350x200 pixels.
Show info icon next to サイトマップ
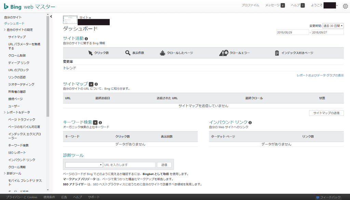(96, 84)
